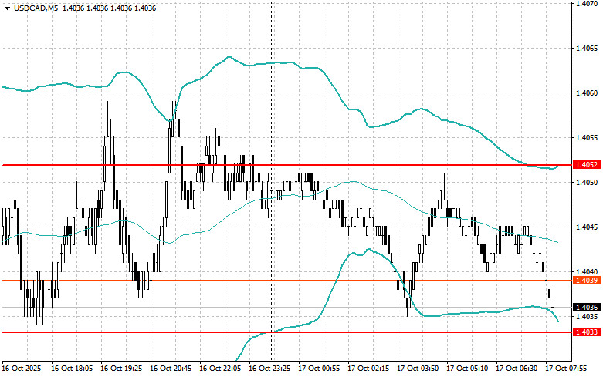Click the 1.4050 price scale value
The image size is (603, 377).
click(587, 183)
